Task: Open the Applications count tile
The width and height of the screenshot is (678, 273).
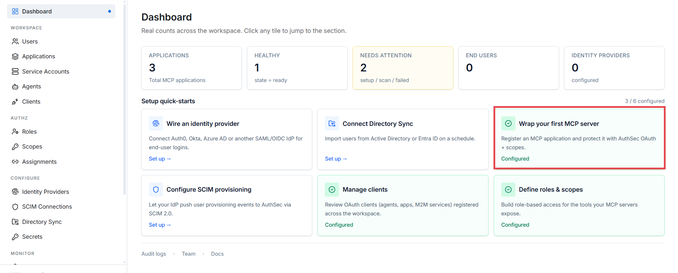Action: 192,68
